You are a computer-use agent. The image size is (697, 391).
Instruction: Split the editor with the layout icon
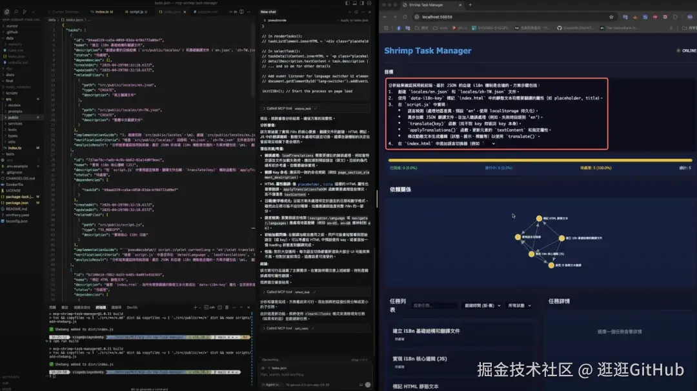pos(241,12)
